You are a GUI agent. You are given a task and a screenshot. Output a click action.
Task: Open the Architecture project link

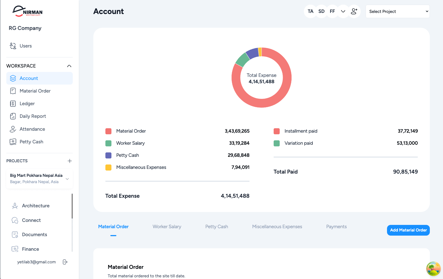36,206
